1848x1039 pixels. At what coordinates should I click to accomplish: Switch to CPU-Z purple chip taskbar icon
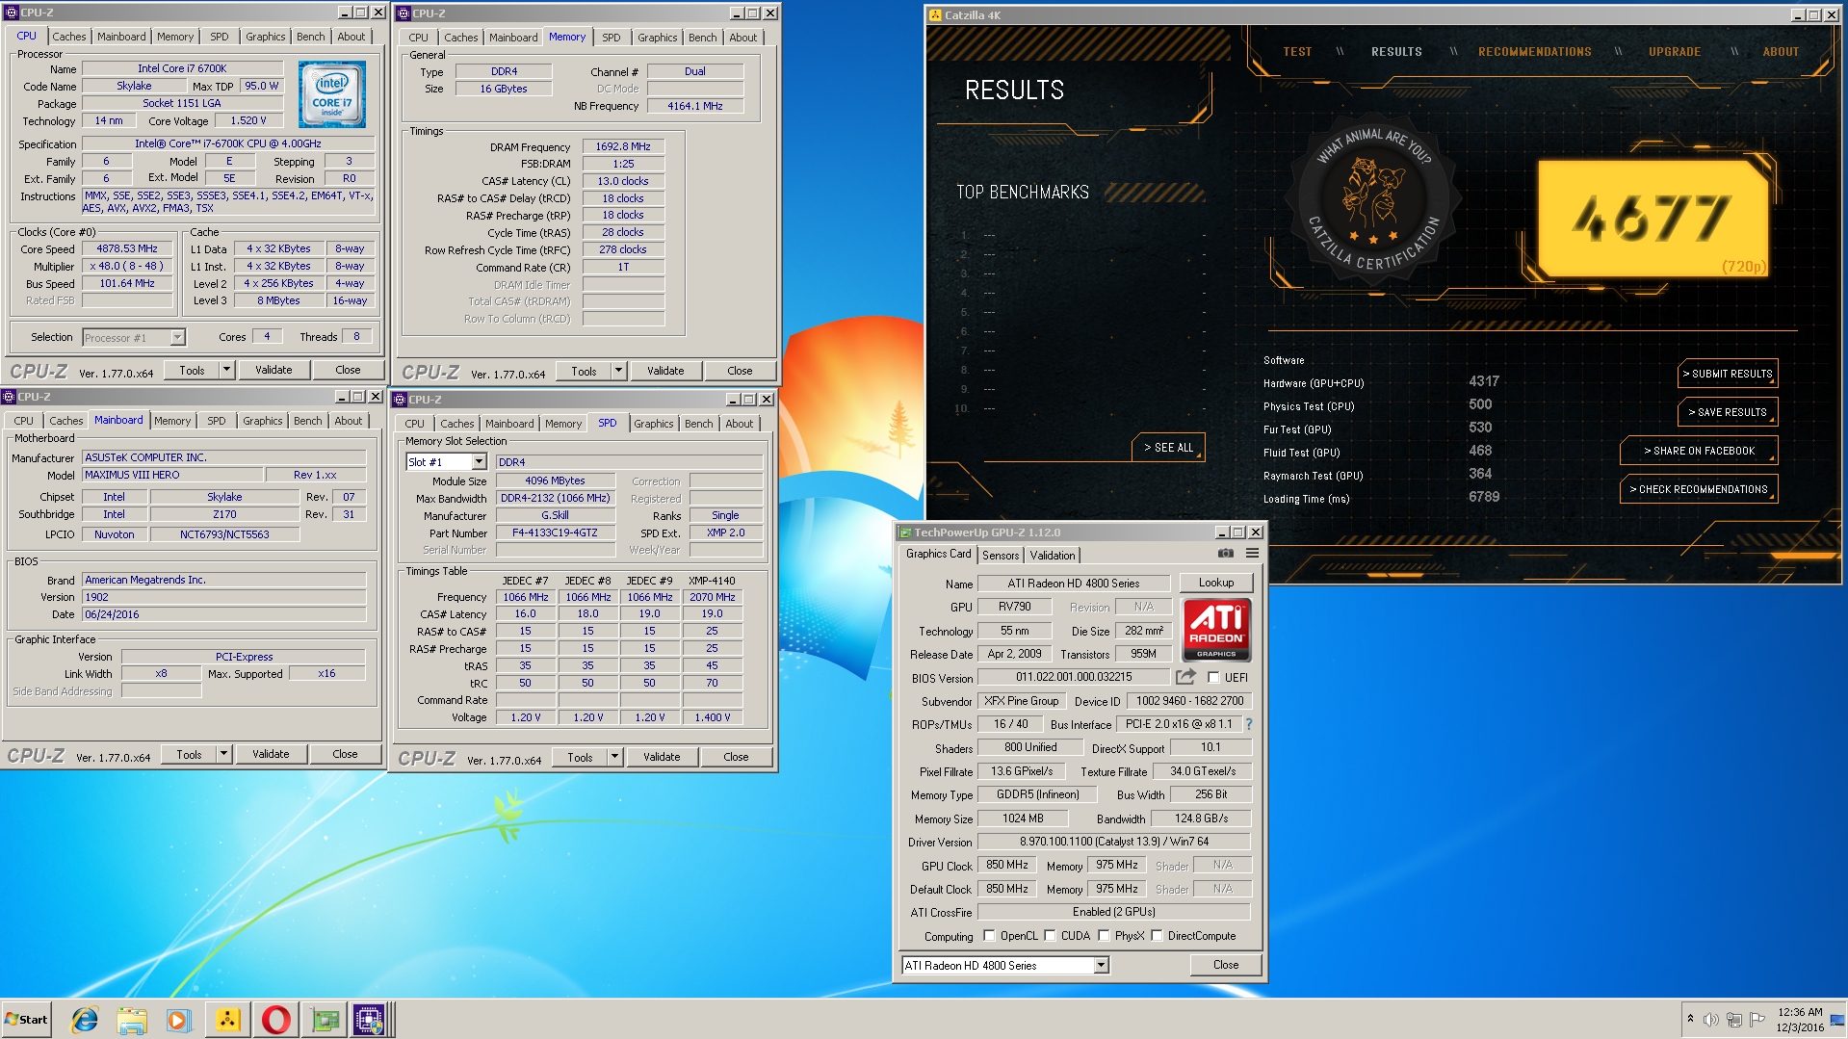tap(370, 1020)
